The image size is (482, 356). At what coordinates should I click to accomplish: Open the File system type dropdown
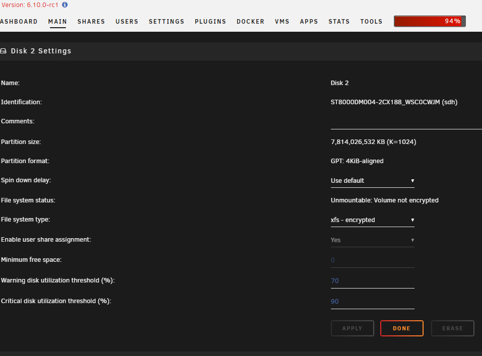373,220
